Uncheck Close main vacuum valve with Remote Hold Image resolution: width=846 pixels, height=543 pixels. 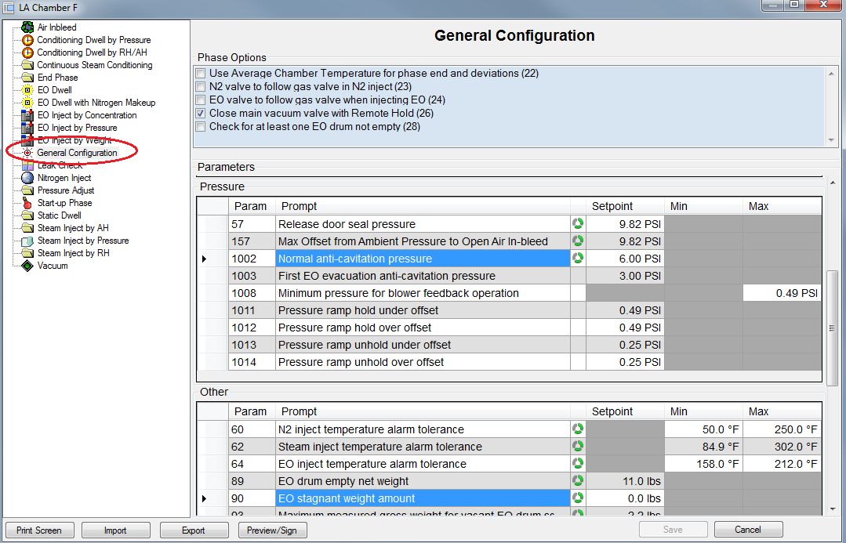[202, 114]
